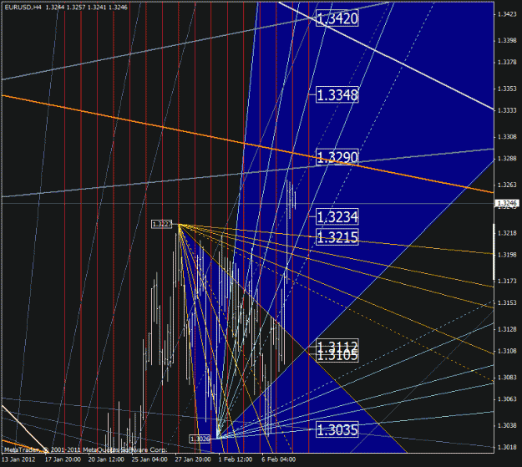Select the 1.3035 price level label
The width and height of the screenshot is (522, 467).
(337, 429)
